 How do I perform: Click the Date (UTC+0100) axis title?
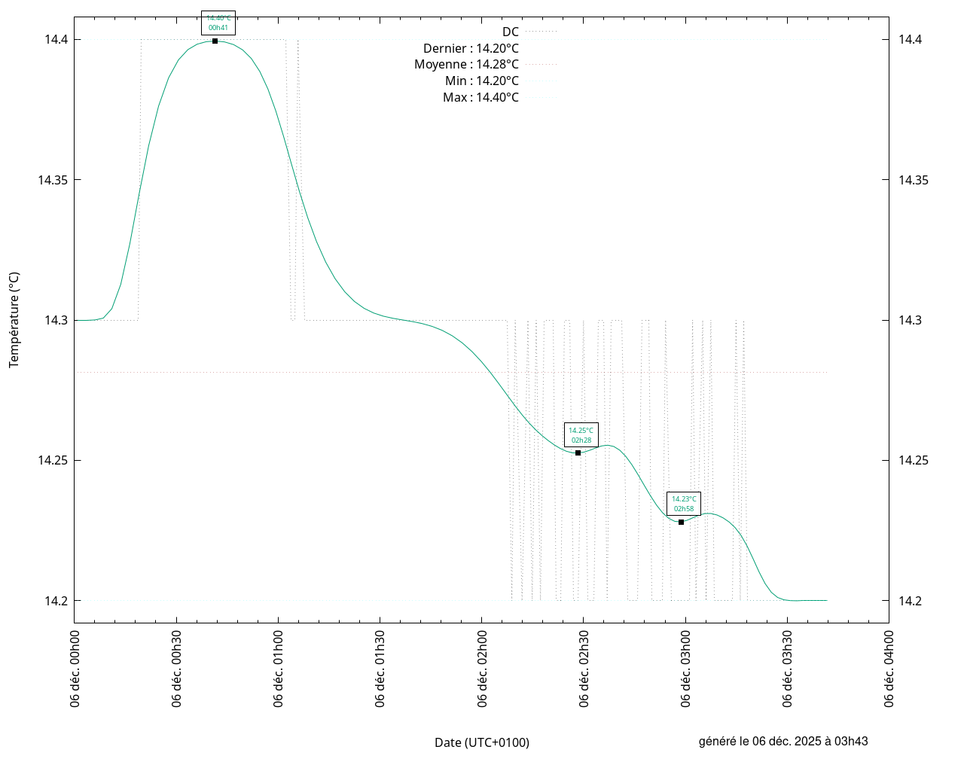click(482, 742)
